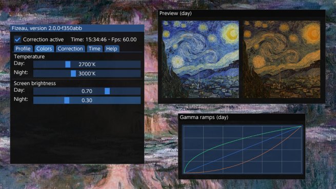The height and width of the screenshot is (189, 336).
Task: Click the Preview (day) window title
Action: (175, 13)
